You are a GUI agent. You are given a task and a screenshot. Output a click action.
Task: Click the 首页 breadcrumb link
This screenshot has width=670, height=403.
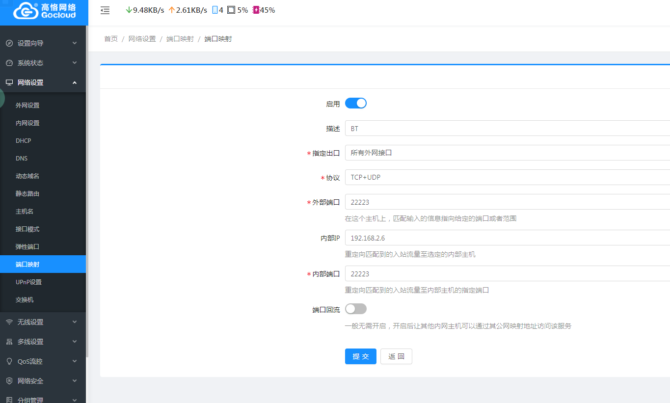(111, 39)
